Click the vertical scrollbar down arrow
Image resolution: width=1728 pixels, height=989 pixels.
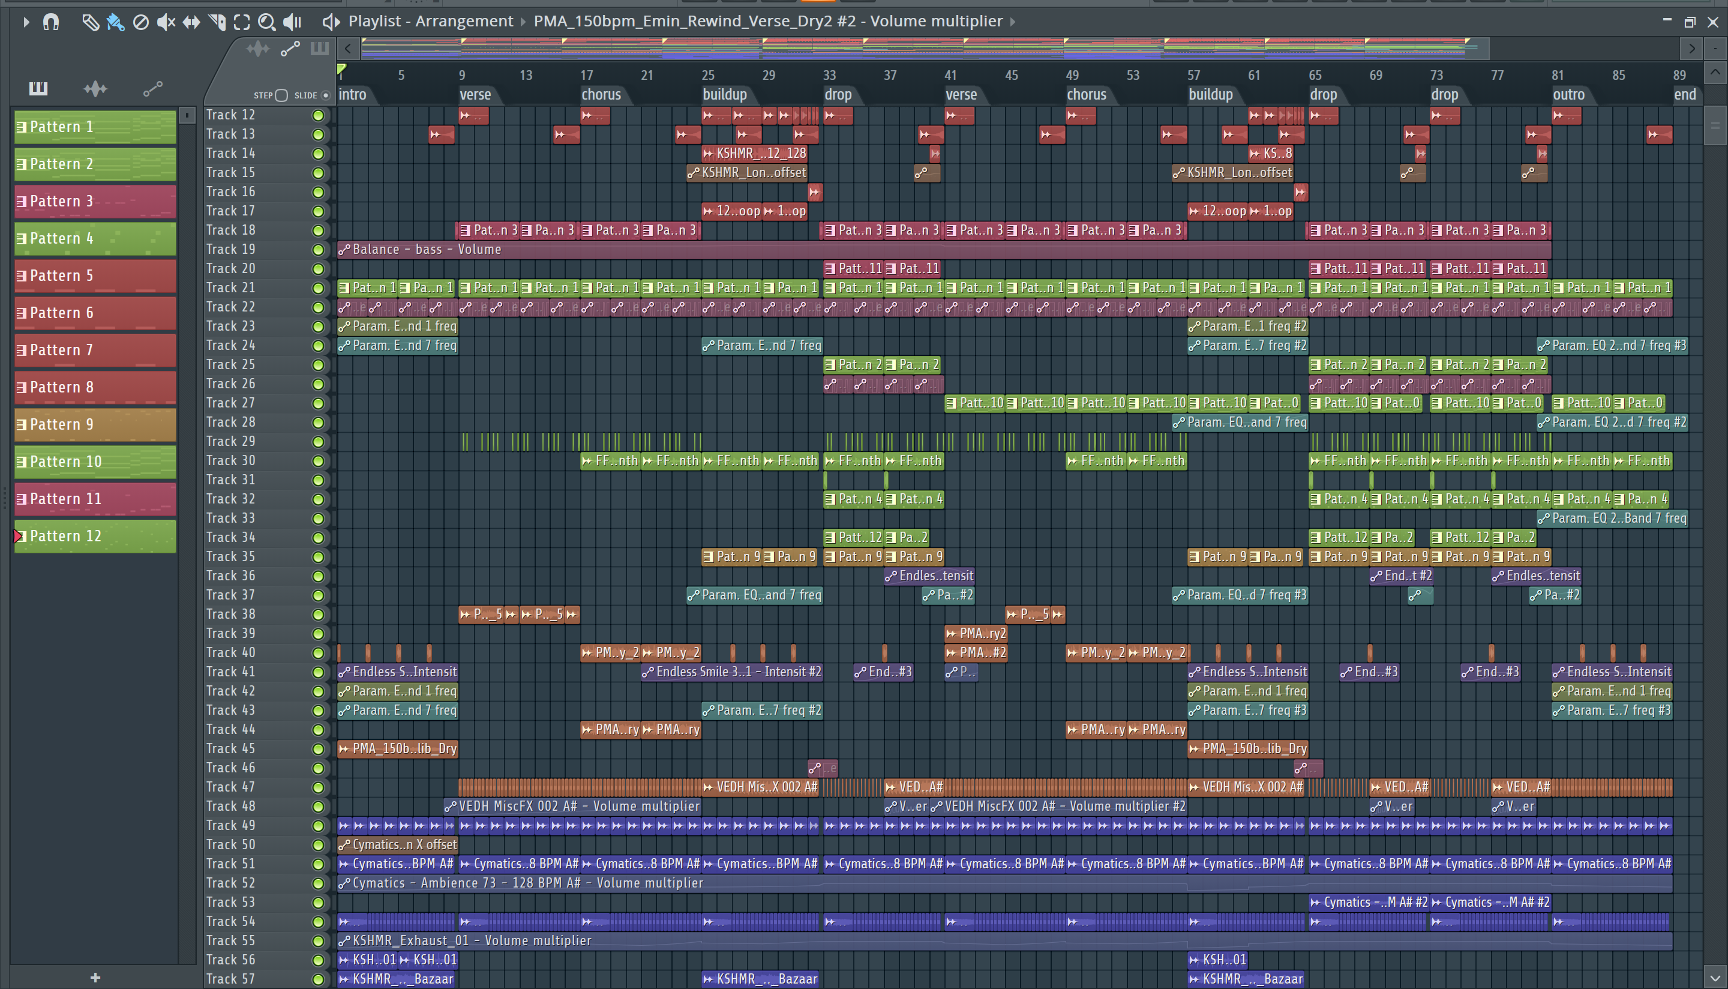point(1714,977)
